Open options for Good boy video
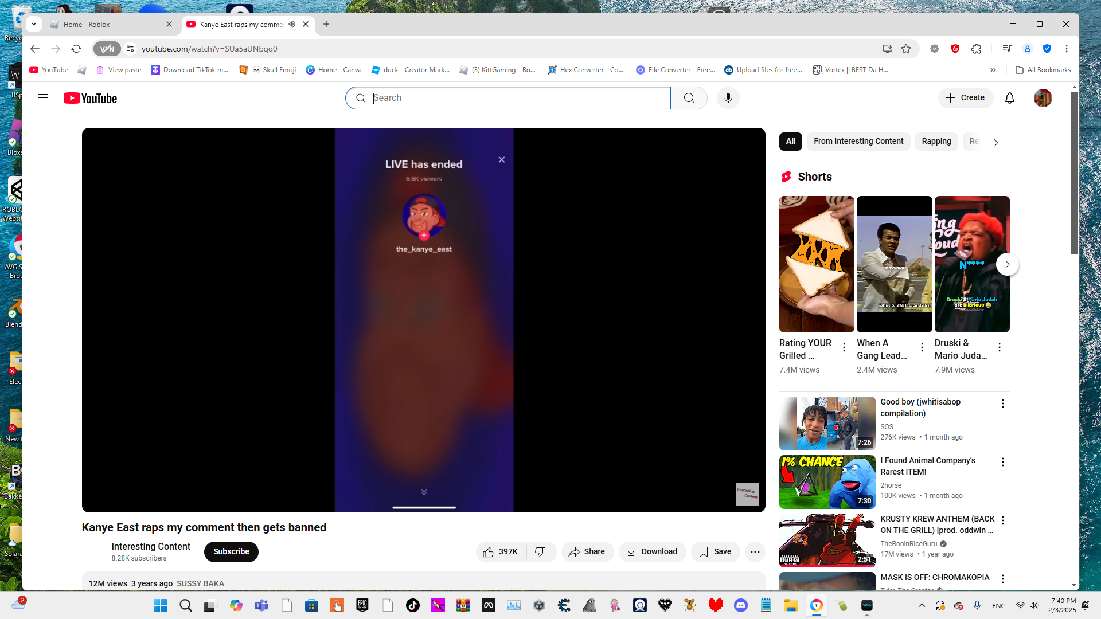Screen dimensions: 1101x619 1003,403
